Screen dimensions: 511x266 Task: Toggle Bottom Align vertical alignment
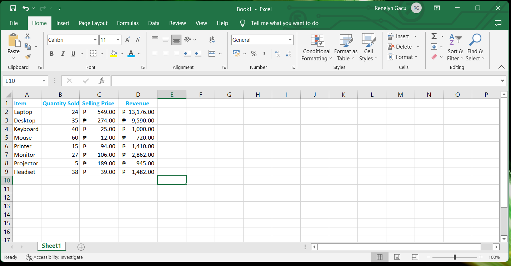click(x=176, y=40)
